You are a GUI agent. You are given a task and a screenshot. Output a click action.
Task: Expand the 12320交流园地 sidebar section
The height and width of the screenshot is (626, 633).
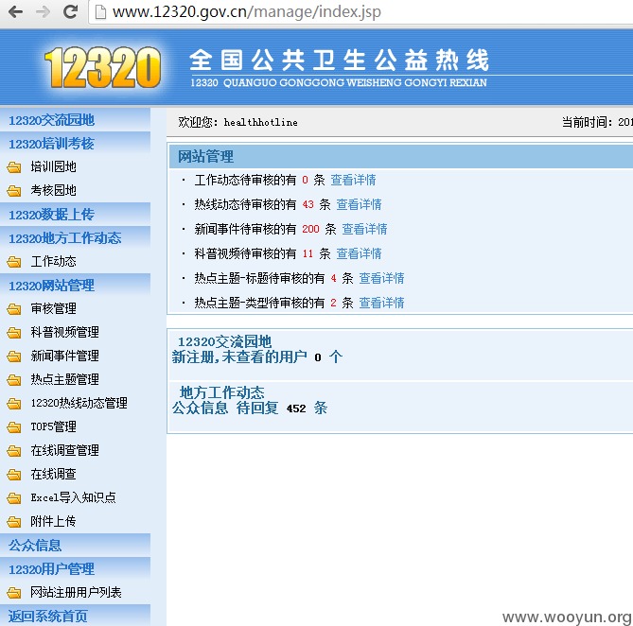75,120
